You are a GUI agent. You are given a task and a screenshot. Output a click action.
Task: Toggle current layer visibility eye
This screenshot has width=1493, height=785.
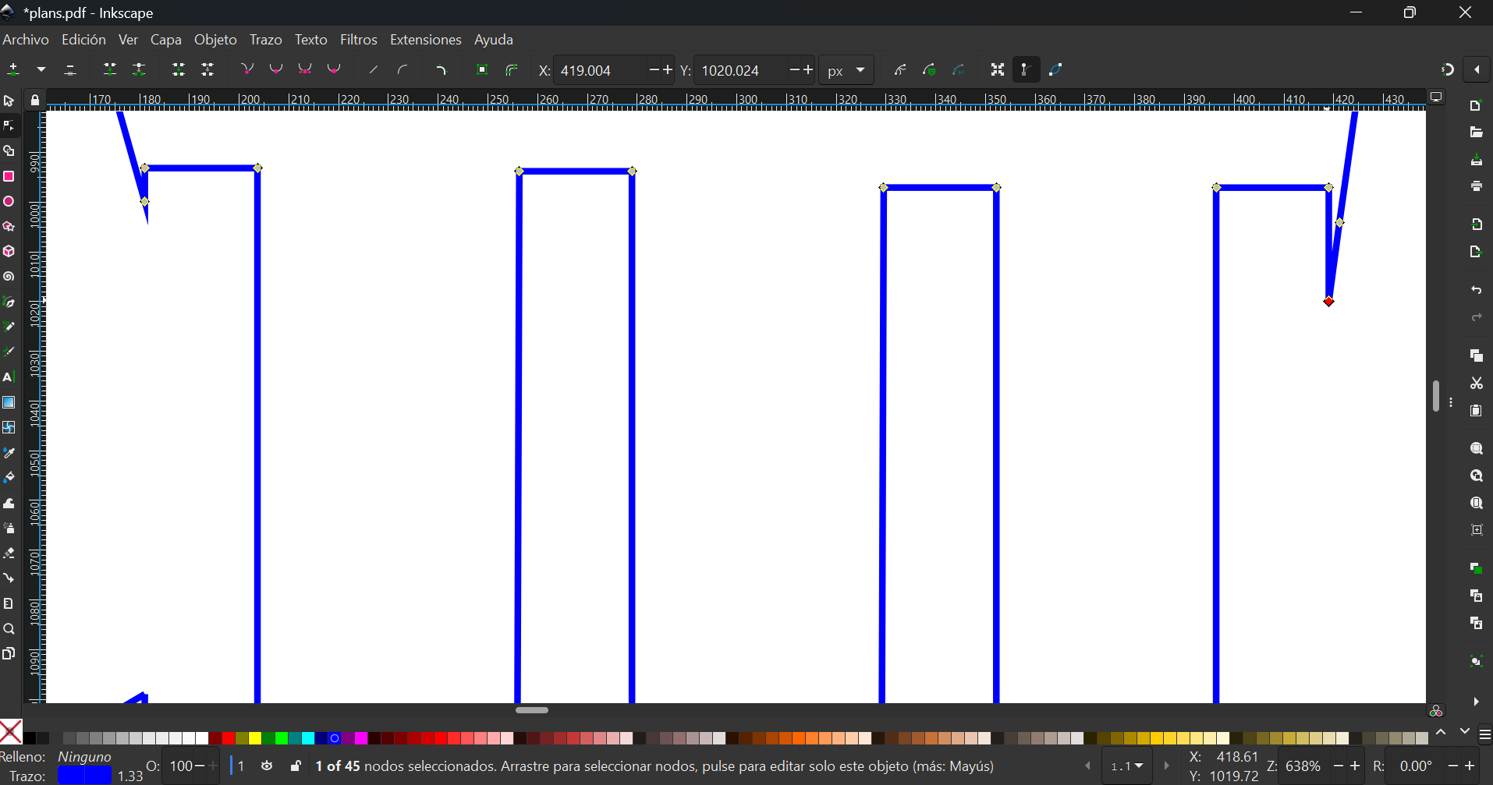click(267, 766)
